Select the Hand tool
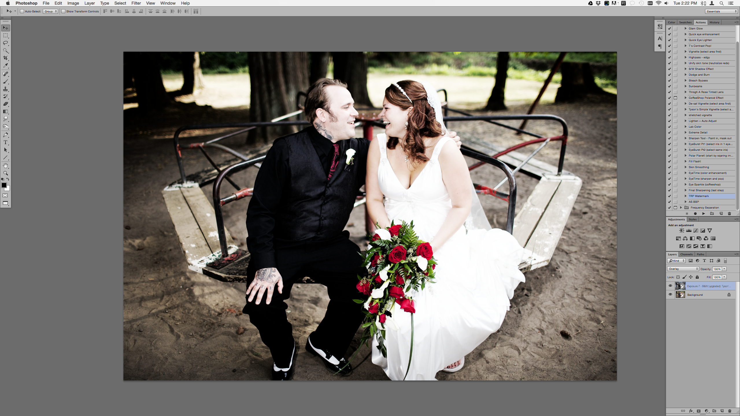740x416 pixels. point(5,166)
